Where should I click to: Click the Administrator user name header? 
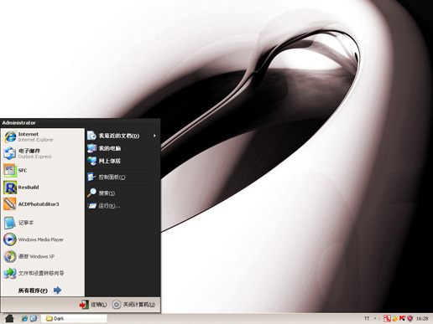click(x=18, y=123)
